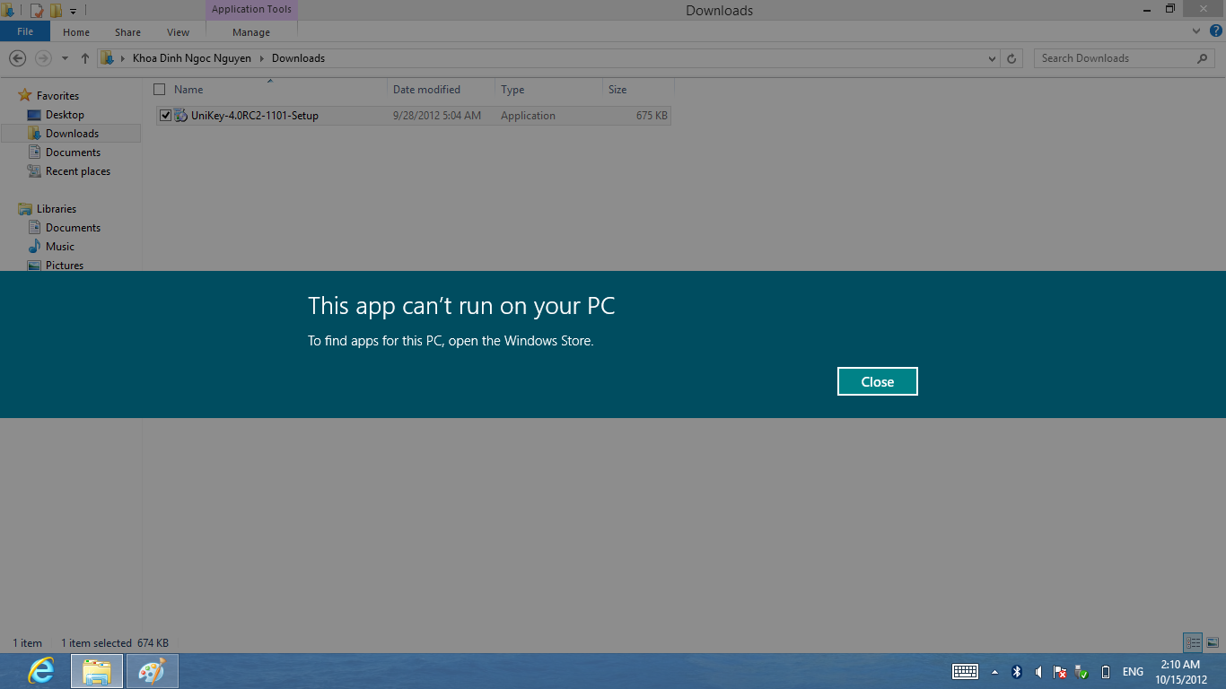Open the Music library
Screen dimensions: 1226x689
click(x=60, y=247)
